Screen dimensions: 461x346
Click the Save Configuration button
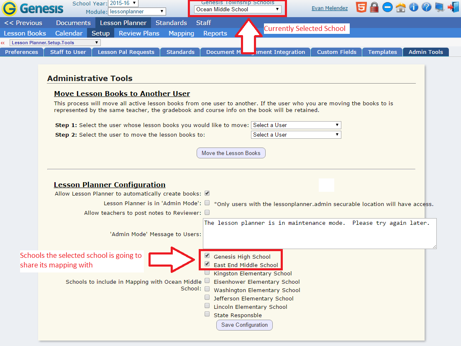[244, 325]
